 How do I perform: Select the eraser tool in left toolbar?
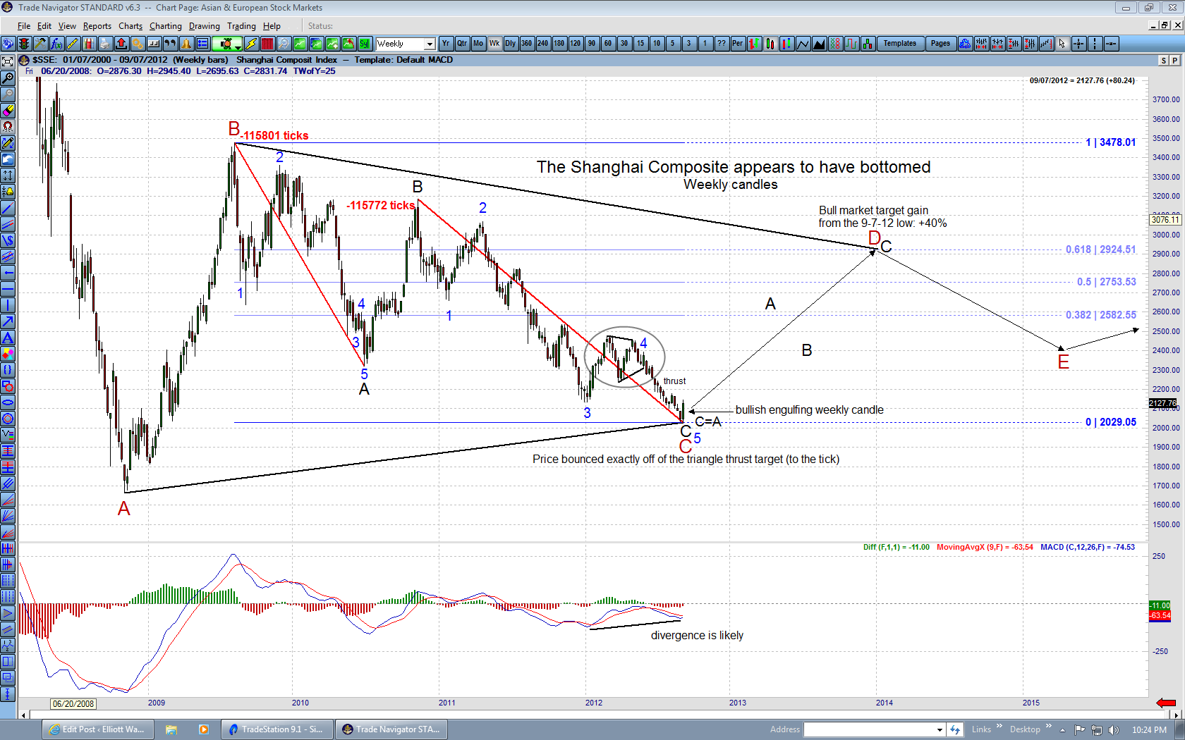point(8,110)
